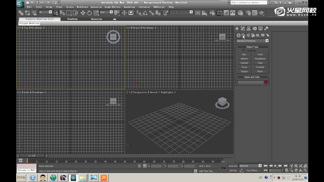The image size is (324, 182).
Task: Click the ViewCube in Perspective viewport
Action: [222, 102]
